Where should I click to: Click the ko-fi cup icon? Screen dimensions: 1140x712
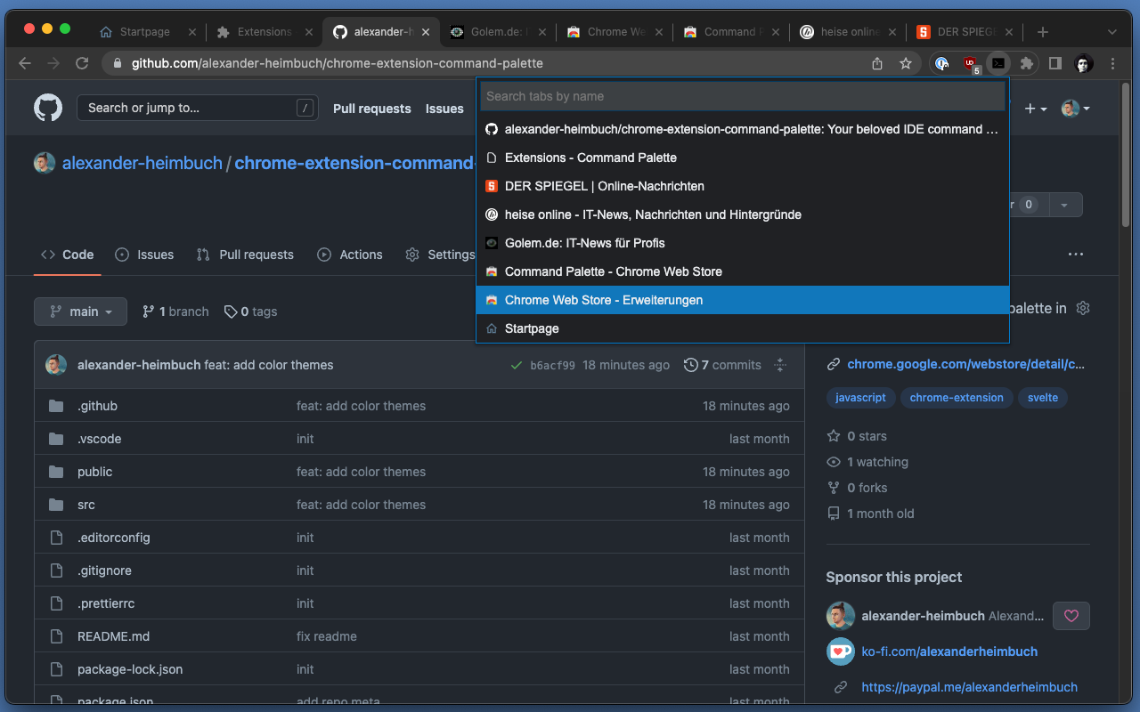coord(841,651)
